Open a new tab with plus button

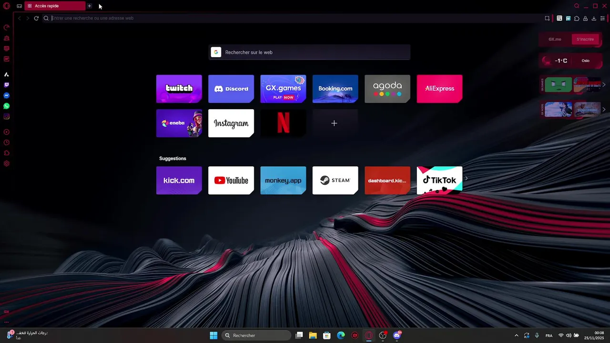tap(89, 6)
